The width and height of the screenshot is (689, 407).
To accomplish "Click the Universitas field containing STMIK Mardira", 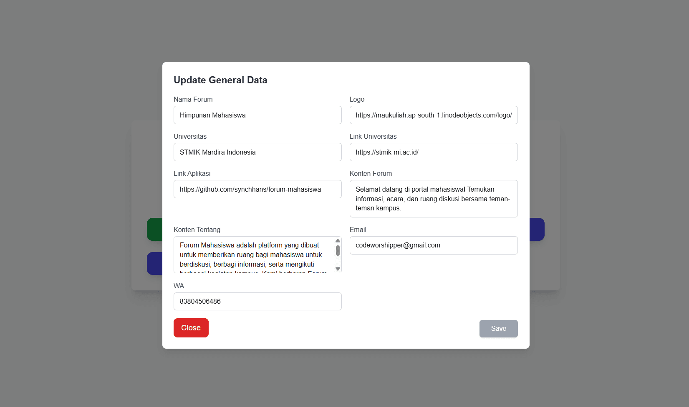I will [257, 152].
